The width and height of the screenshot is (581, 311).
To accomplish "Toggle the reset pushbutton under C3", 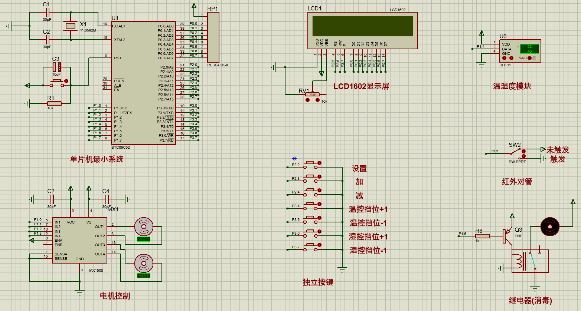I will pyautogui.click(x=57, y=83).
